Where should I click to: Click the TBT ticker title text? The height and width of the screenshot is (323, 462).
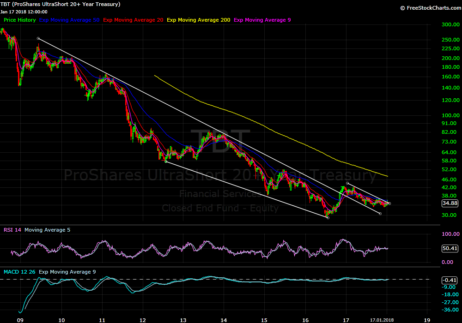[61, 4]
